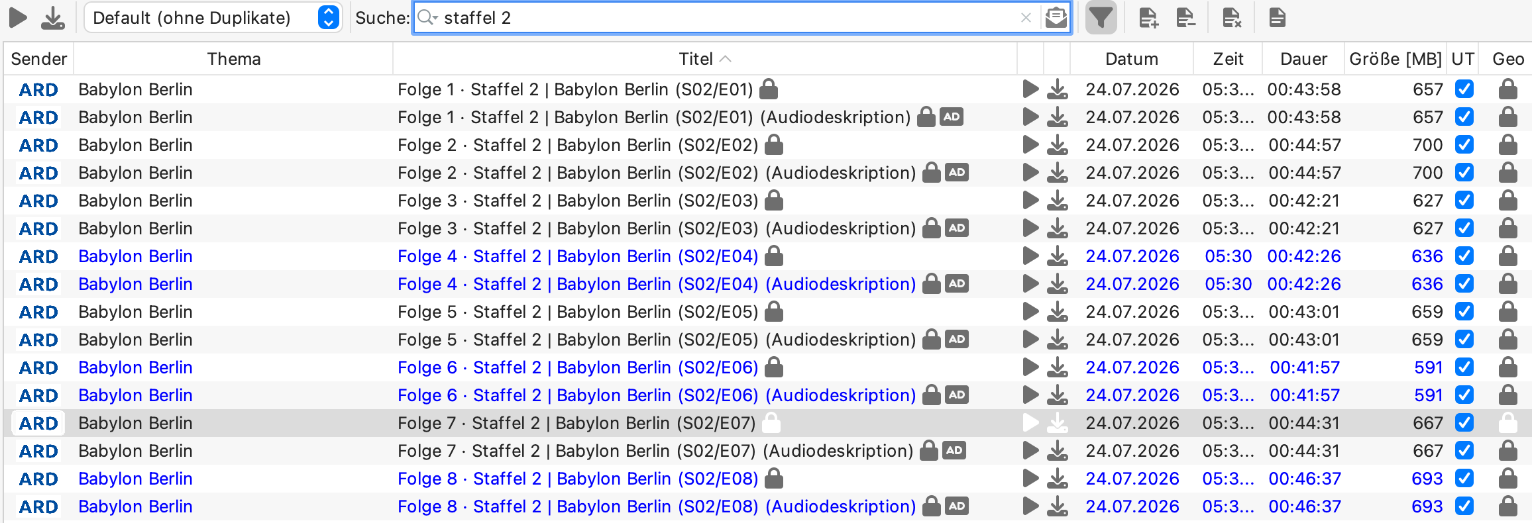Click the download film toolbar button

[53, 18]
